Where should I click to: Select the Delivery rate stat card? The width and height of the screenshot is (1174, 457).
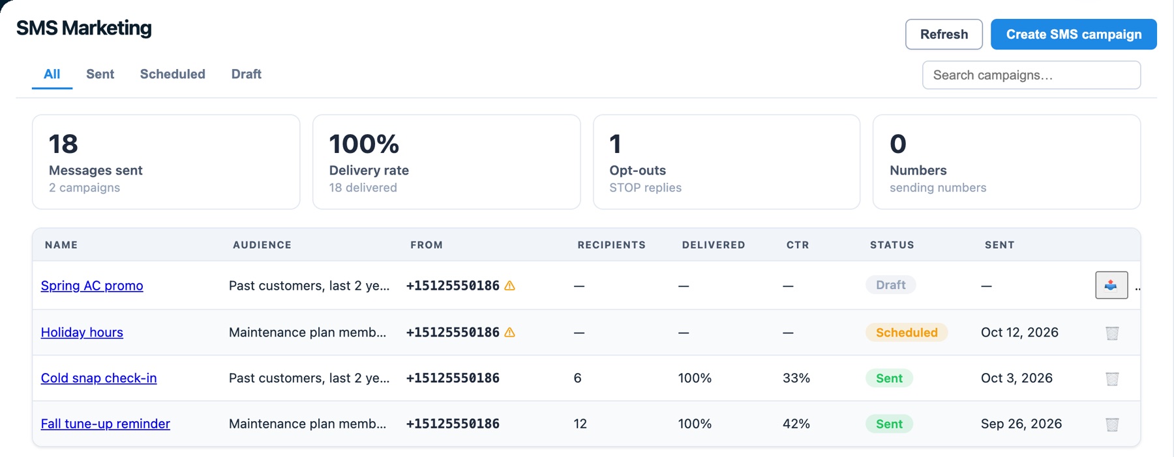tap(447, 162)
